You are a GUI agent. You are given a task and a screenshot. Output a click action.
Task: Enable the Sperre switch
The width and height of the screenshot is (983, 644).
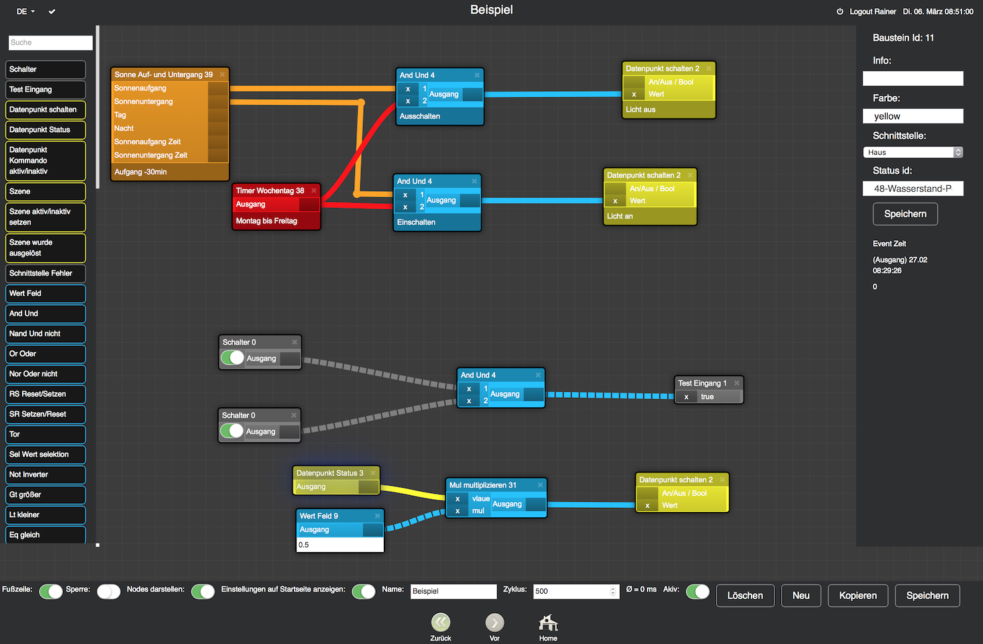pos(109,591)
